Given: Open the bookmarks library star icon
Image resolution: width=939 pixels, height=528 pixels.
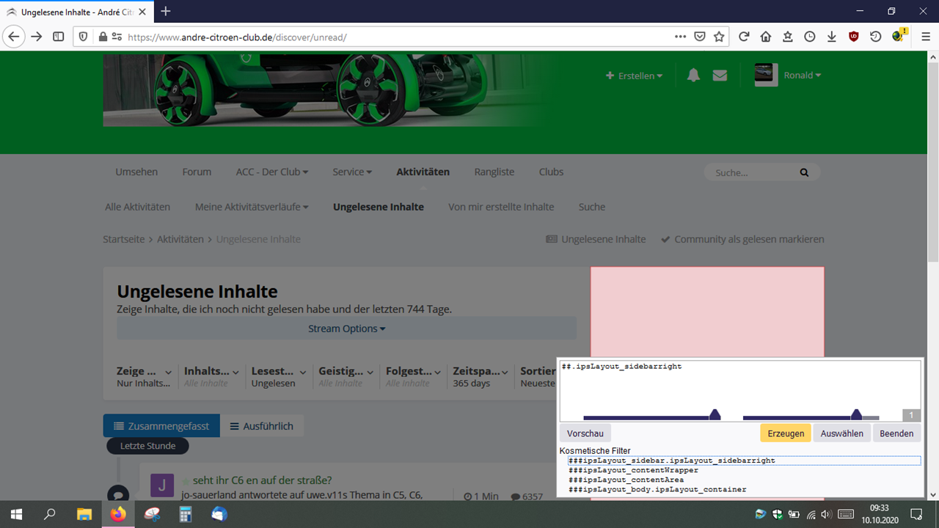Looking at the screenshot, I should (x=788, y=37).
